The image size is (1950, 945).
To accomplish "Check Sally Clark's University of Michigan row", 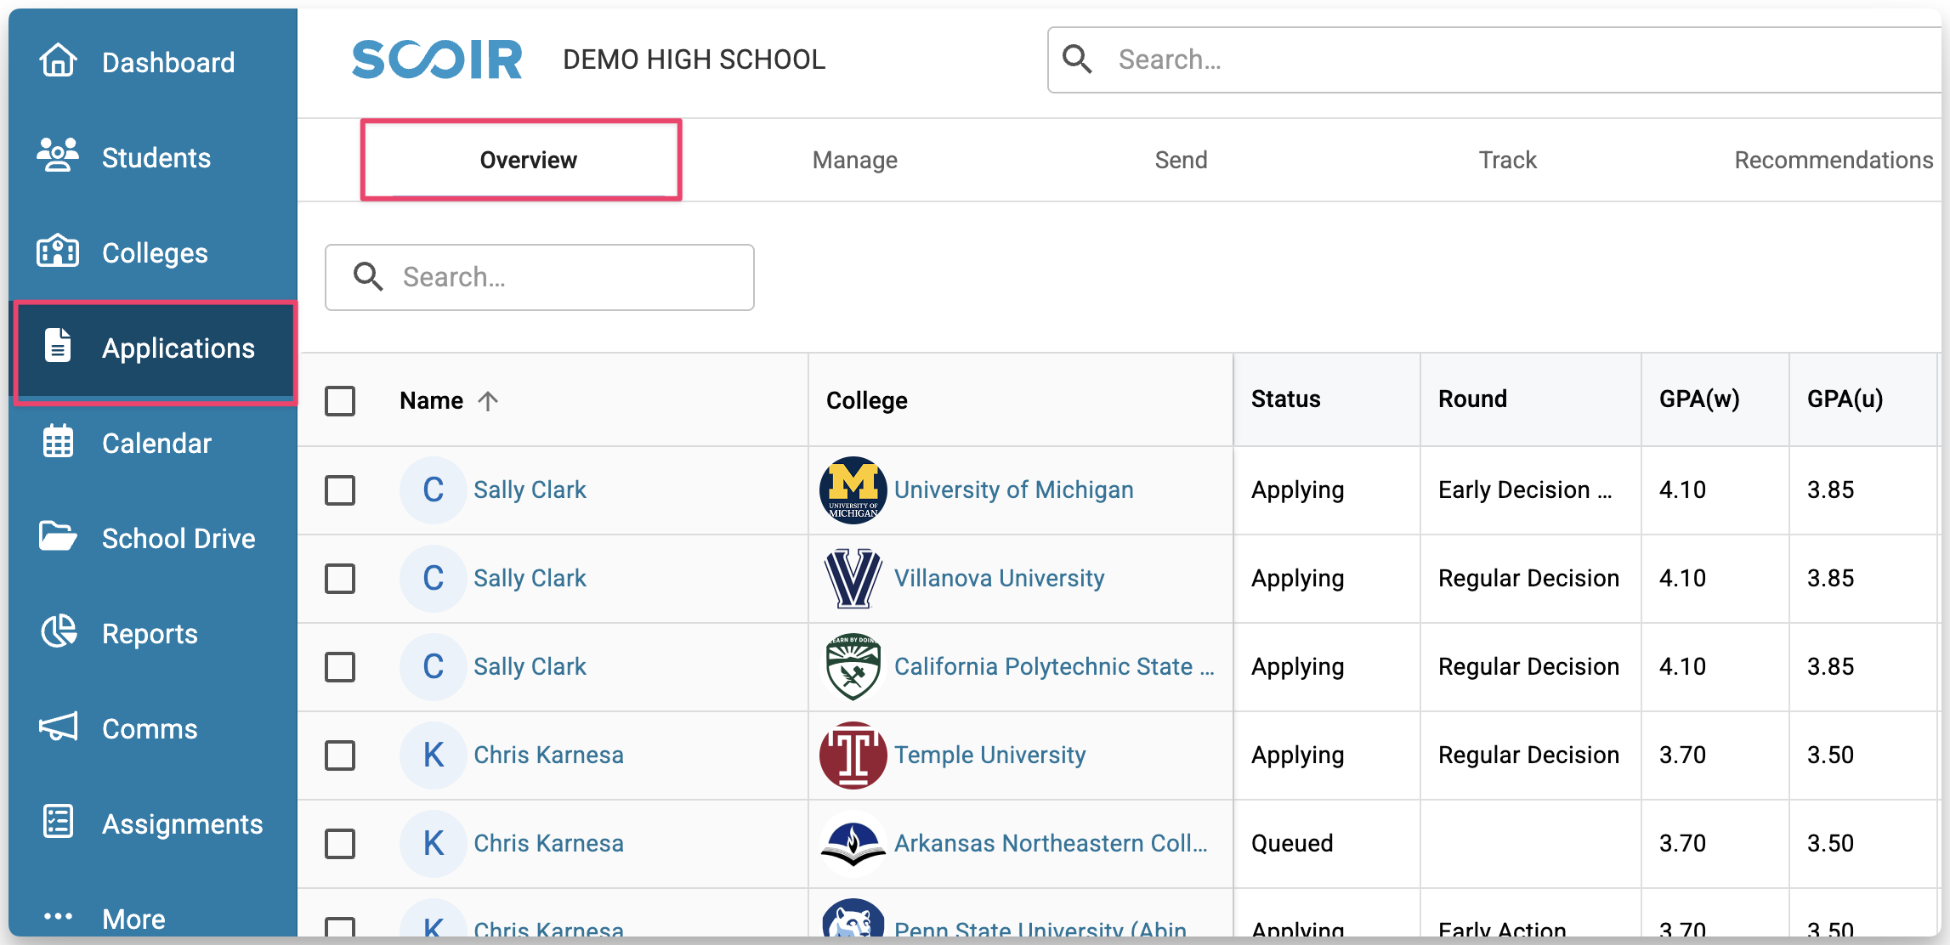I will click(x=340, y=490).
